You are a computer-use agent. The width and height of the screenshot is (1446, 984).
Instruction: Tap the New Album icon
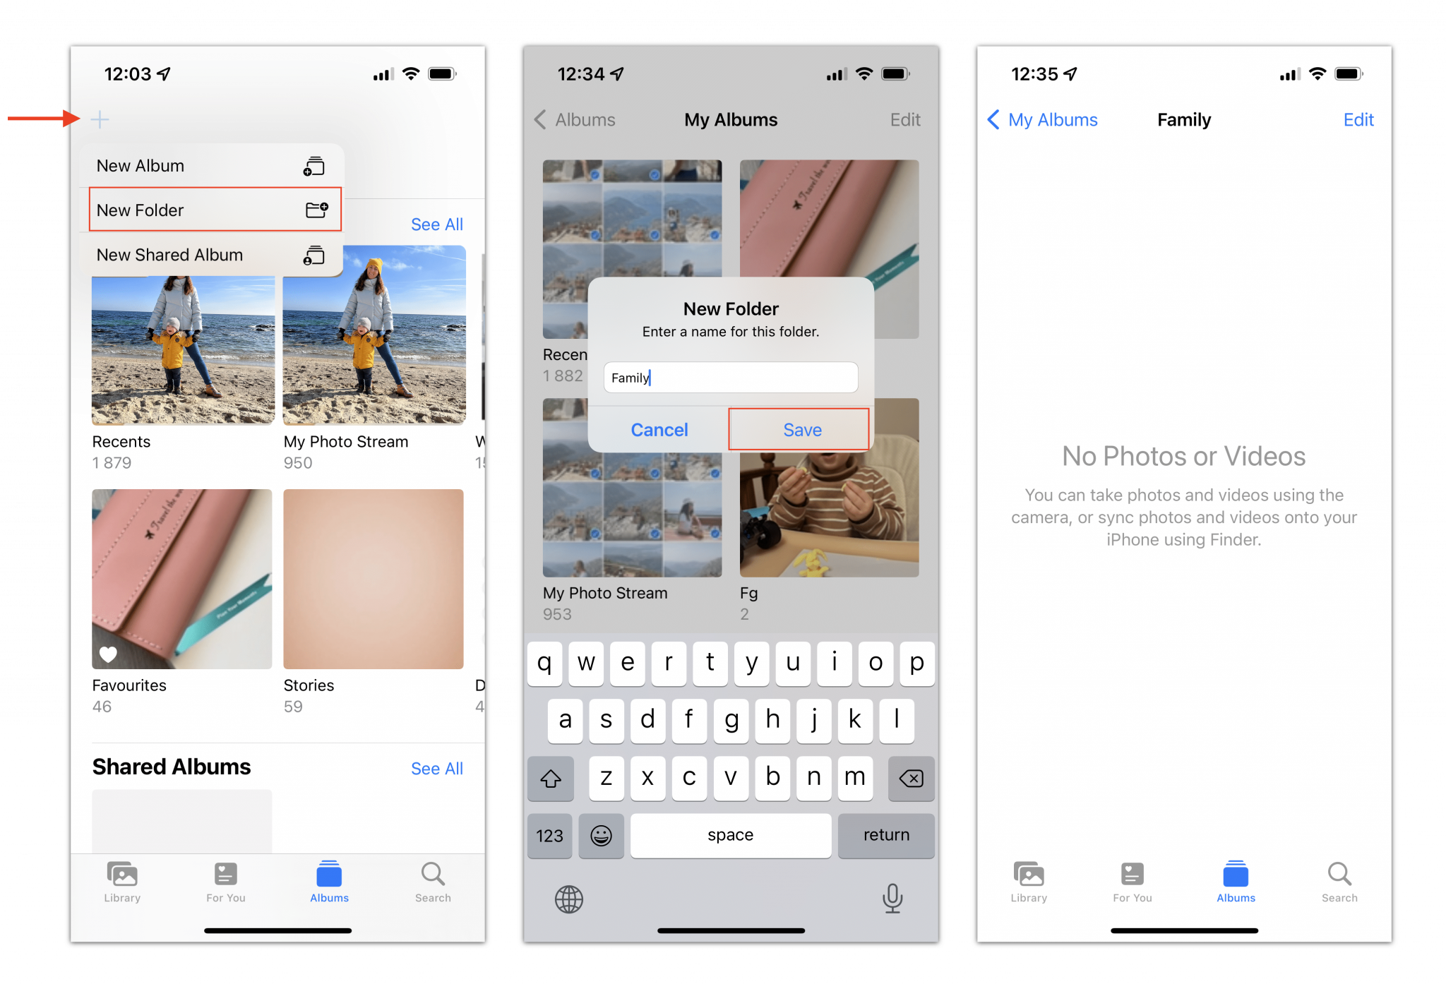[313, 164]
